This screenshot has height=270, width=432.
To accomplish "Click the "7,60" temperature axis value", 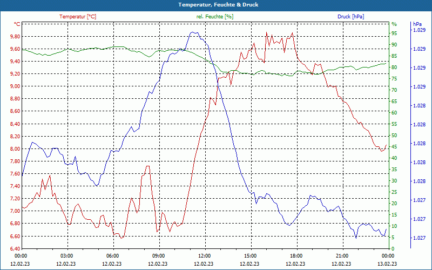I will 15,173.
